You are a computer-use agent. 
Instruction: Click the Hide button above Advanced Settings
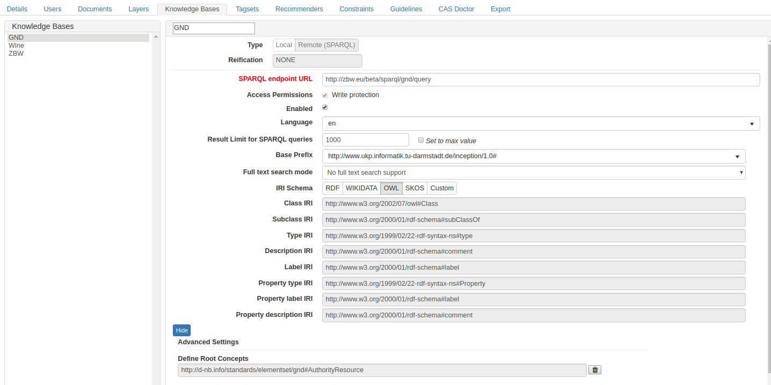click(181, 330)
